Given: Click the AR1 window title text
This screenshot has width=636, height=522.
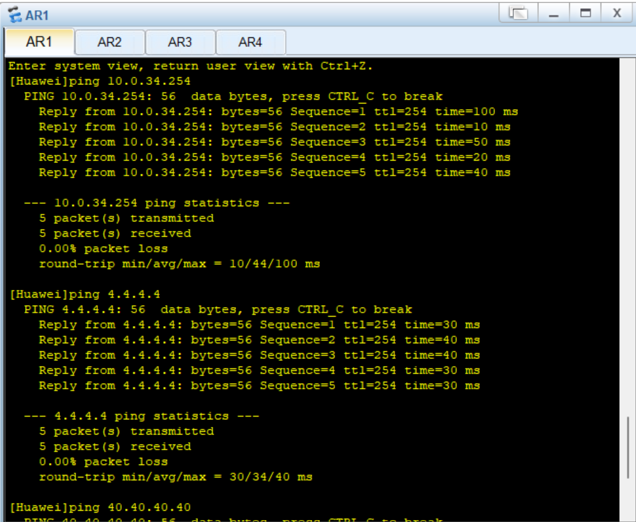Looking at the screenshot, I should 37,15.
